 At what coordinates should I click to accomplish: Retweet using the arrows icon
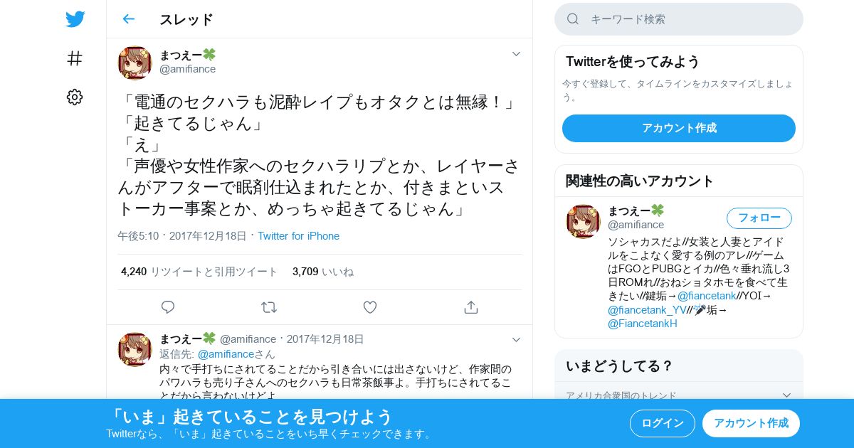click(269, 307)
